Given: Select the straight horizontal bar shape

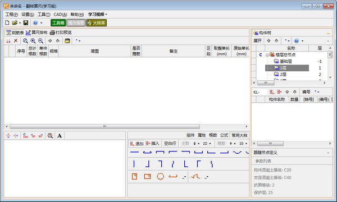Looking at the screenshot, I should point(134,152).
